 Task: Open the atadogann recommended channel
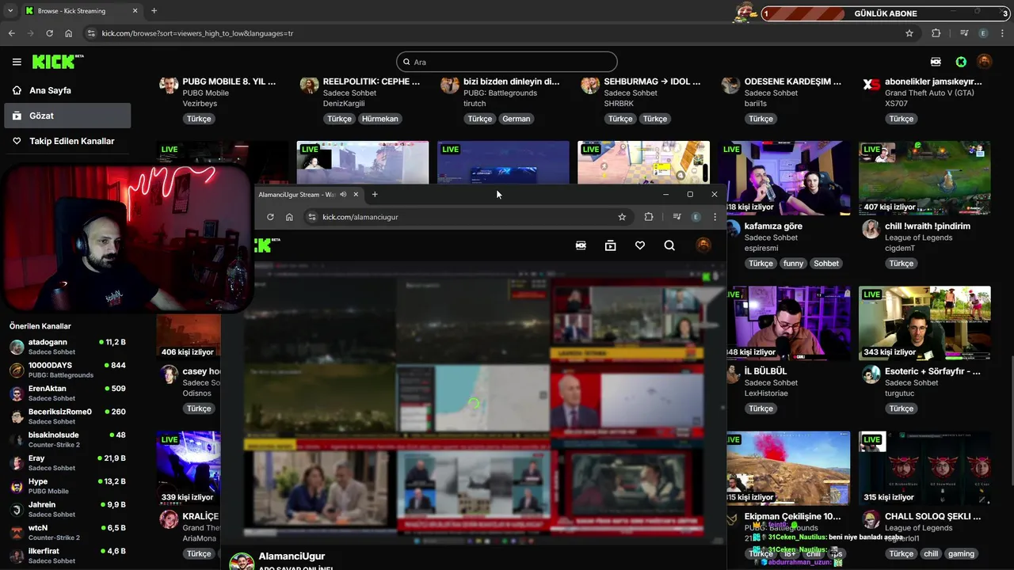click(x=67, y=347)
